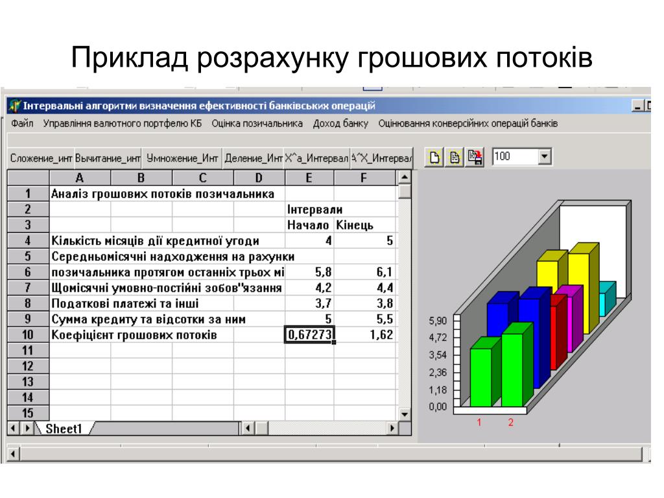Open Управління валютного портфелю КБ menu

[123, 124]
